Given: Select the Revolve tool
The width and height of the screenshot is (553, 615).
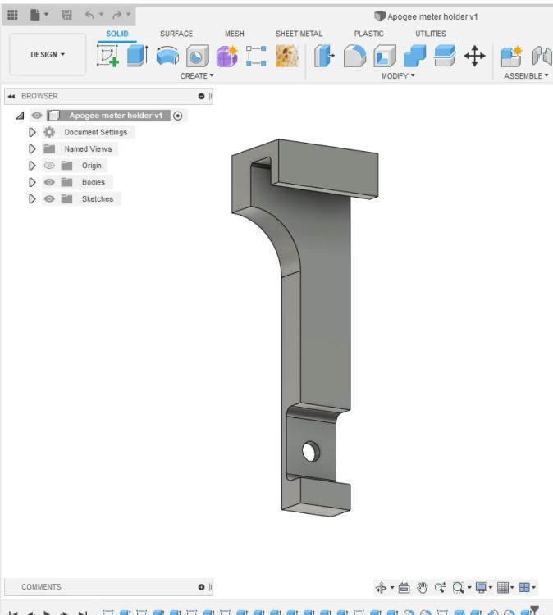Looking at the screenshot, I should click(x=167, y=56).
